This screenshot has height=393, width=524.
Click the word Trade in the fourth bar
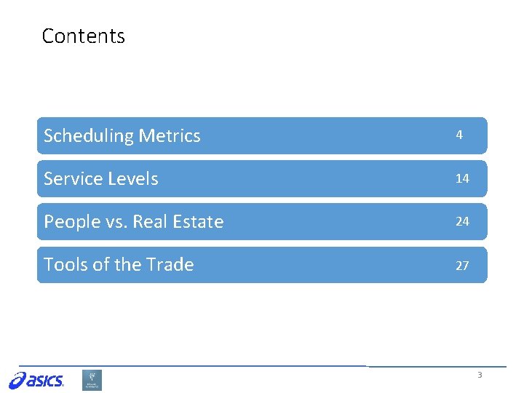click(x=170, y=264)
